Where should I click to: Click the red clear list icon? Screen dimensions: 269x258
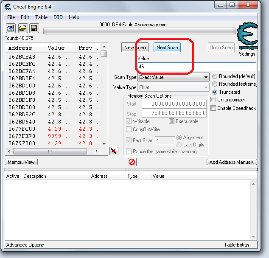pos(132,162)
